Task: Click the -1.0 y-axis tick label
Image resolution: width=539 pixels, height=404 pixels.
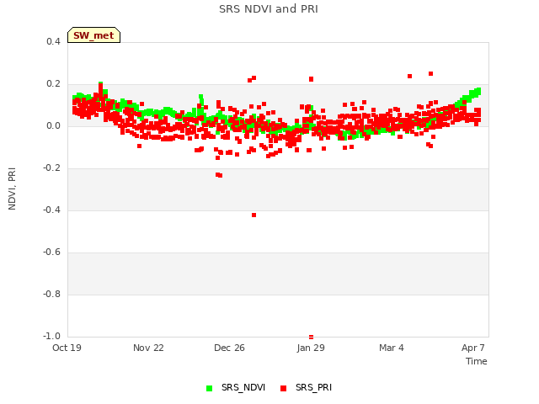Action: pyautogui.click(x=51, y=336)
